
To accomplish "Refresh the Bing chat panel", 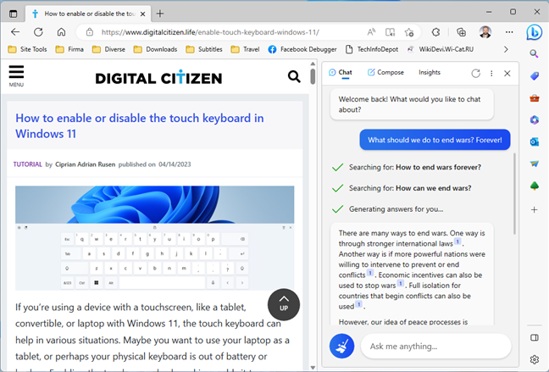I will [x=475, y=73].
